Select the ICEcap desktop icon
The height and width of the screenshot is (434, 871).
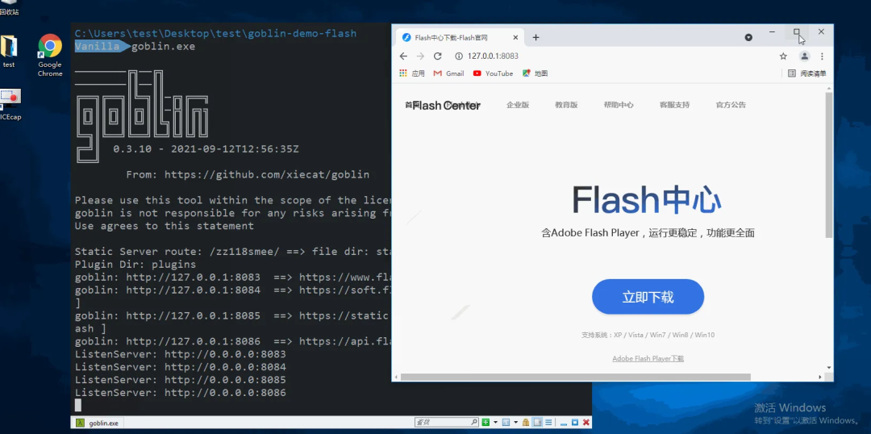pos(10,104)
